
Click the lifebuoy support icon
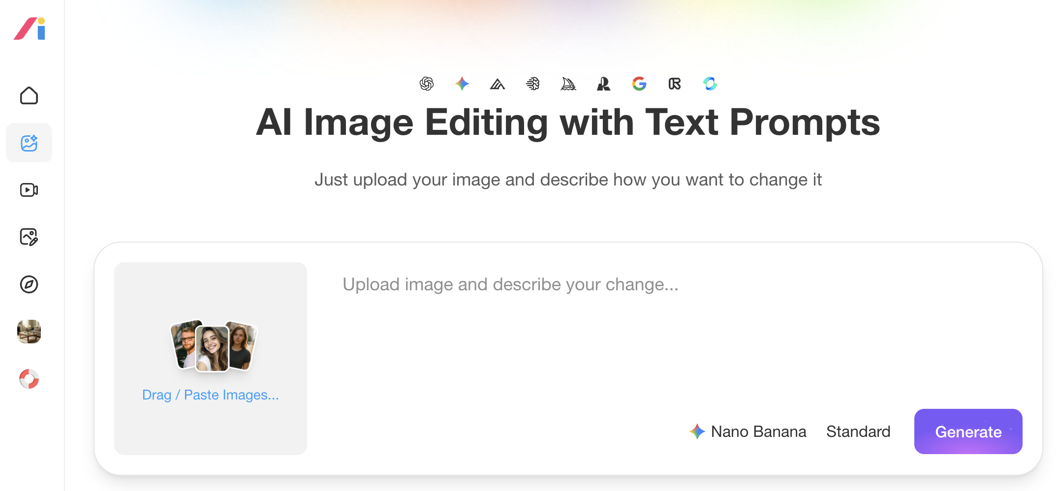29,379
